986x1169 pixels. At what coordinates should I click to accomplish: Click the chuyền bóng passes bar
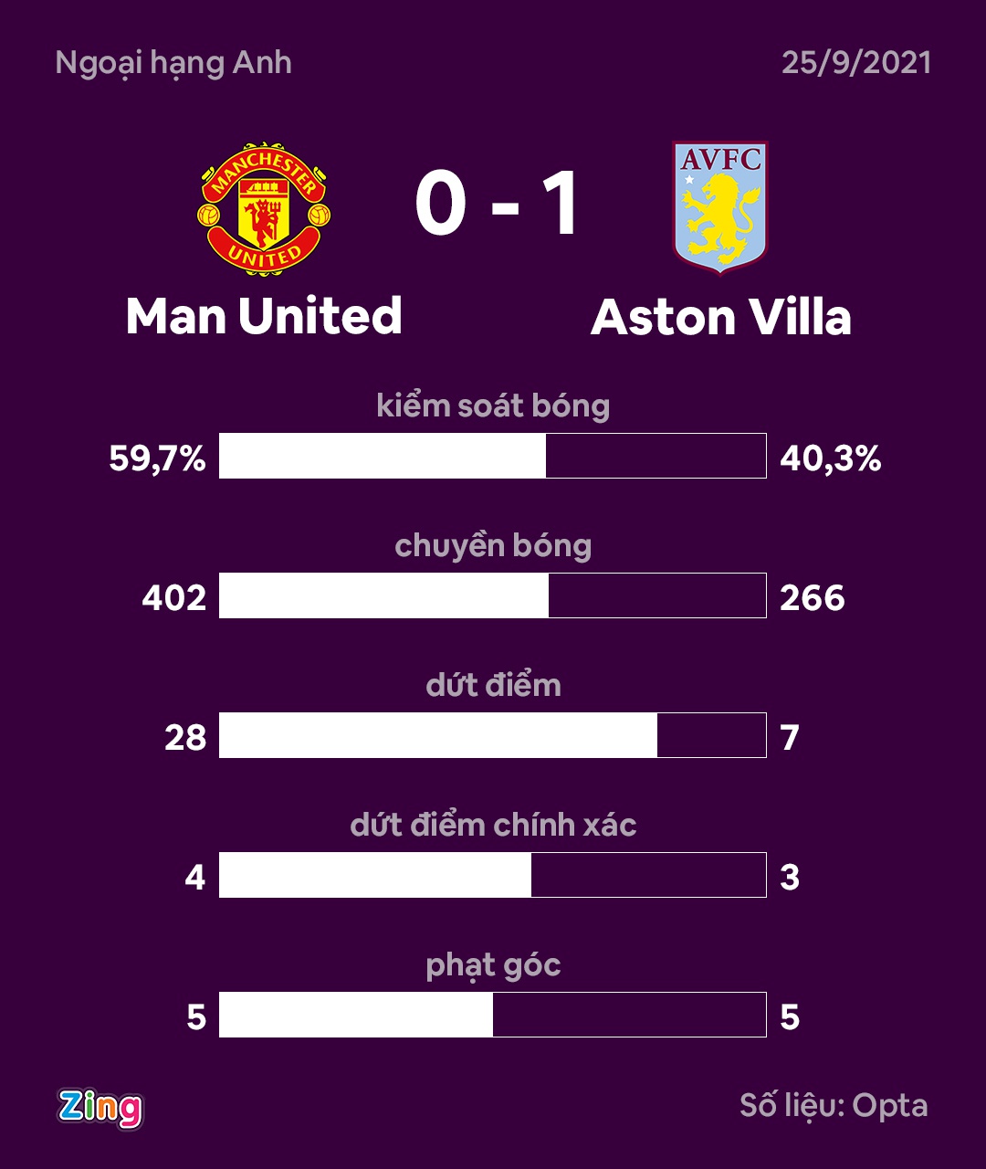(x=493, y=595)
